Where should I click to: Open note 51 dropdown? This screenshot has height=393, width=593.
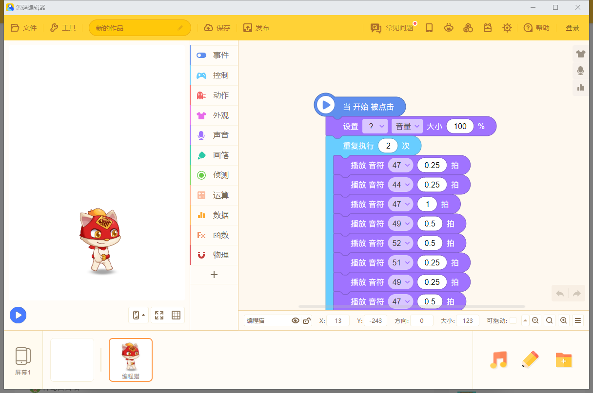pyautogui.click(x=400, y=262)
